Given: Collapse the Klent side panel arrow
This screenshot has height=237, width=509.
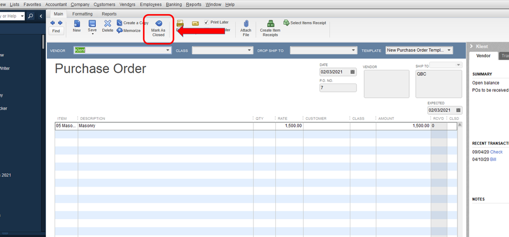Looking at the screenshot, I should [x=471, y=46].
